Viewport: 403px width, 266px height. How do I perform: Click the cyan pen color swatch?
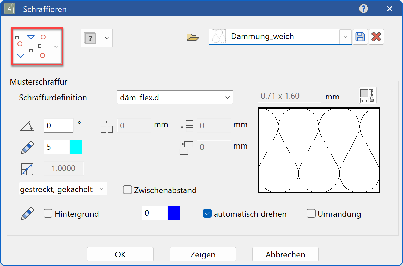tap(76, 147)
